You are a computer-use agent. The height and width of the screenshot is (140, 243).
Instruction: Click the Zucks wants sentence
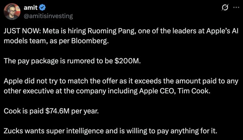[x=110, y=131]
